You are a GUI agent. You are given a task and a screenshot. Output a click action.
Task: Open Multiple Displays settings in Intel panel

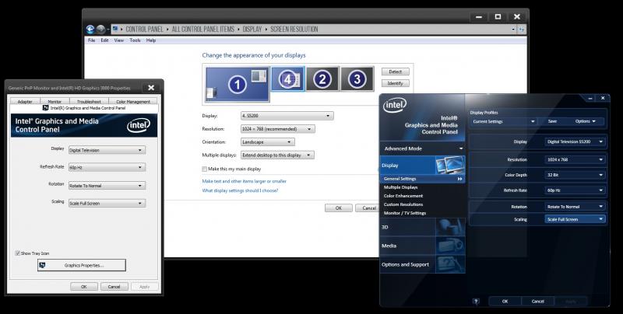(x=400, y=187)
